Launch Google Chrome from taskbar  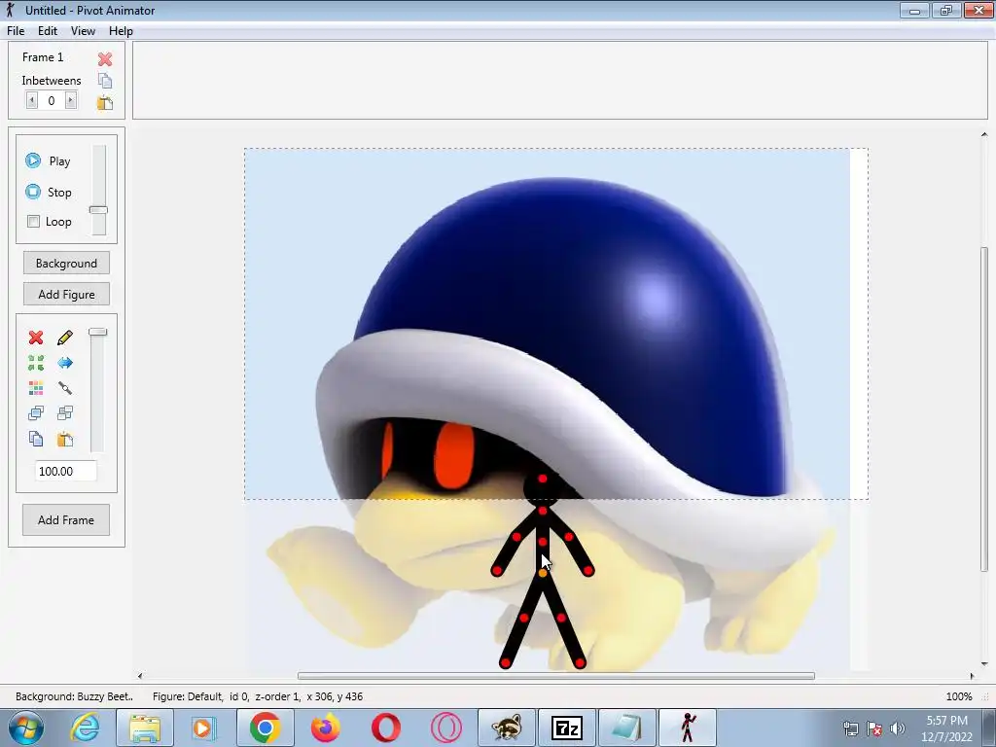pos(265,728)
